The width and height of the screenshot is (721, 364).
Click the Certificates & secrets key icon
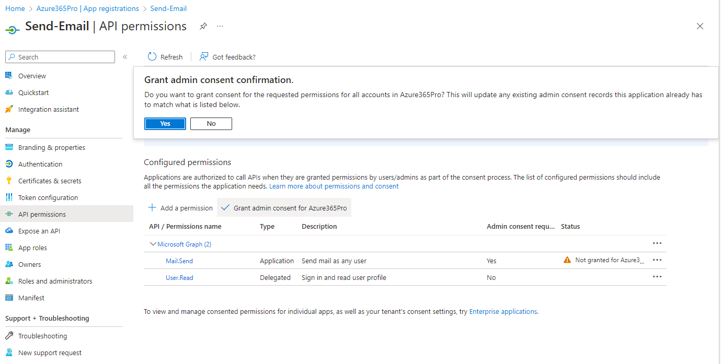pyautogui.click(x=9, y=181)
